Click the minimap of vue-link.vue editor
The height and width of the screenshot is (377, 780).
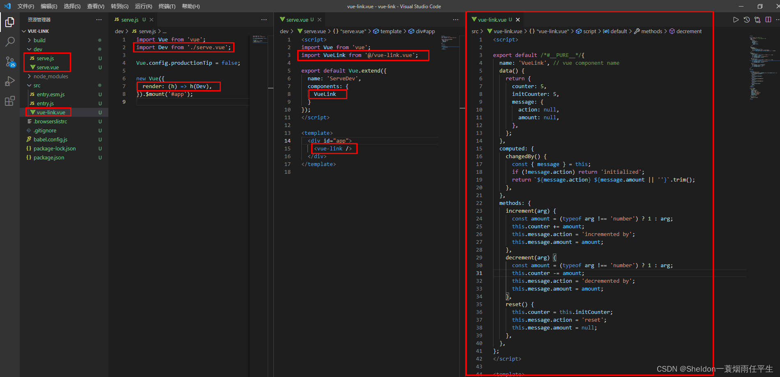tap(763, 68)
